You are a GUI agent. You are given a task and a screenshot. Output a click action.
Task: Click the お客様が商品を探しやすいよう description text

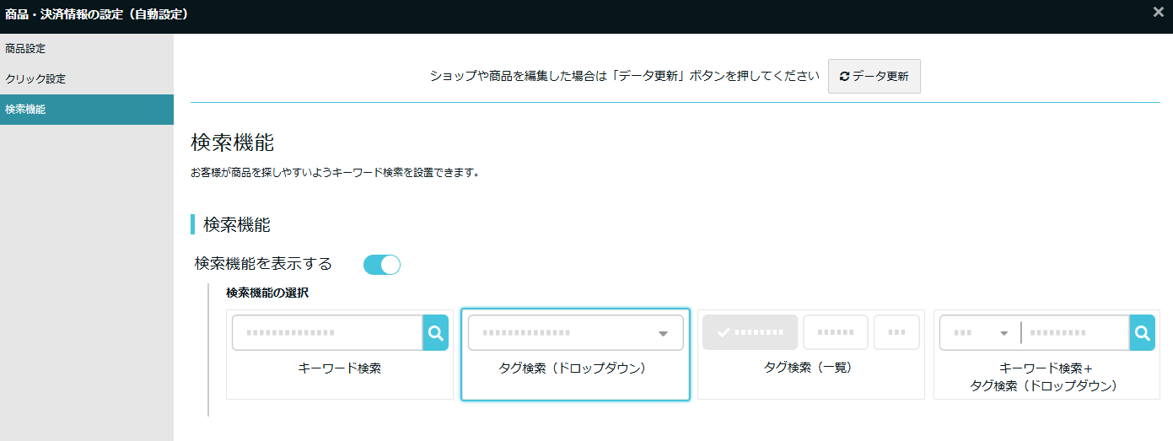(335, 173)
